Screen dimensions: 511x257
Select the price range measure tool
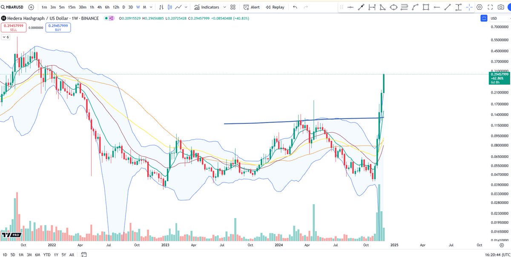click(x=458, y=7)
